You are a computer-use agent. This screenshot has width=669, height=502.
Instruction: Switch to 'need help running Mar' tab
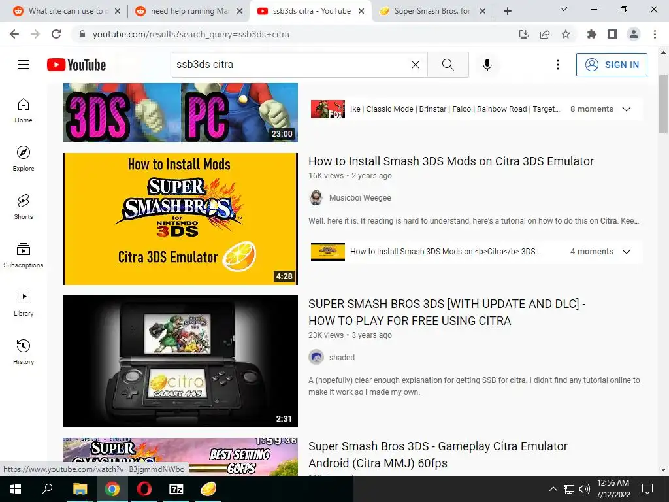click(x=189, y=11)
